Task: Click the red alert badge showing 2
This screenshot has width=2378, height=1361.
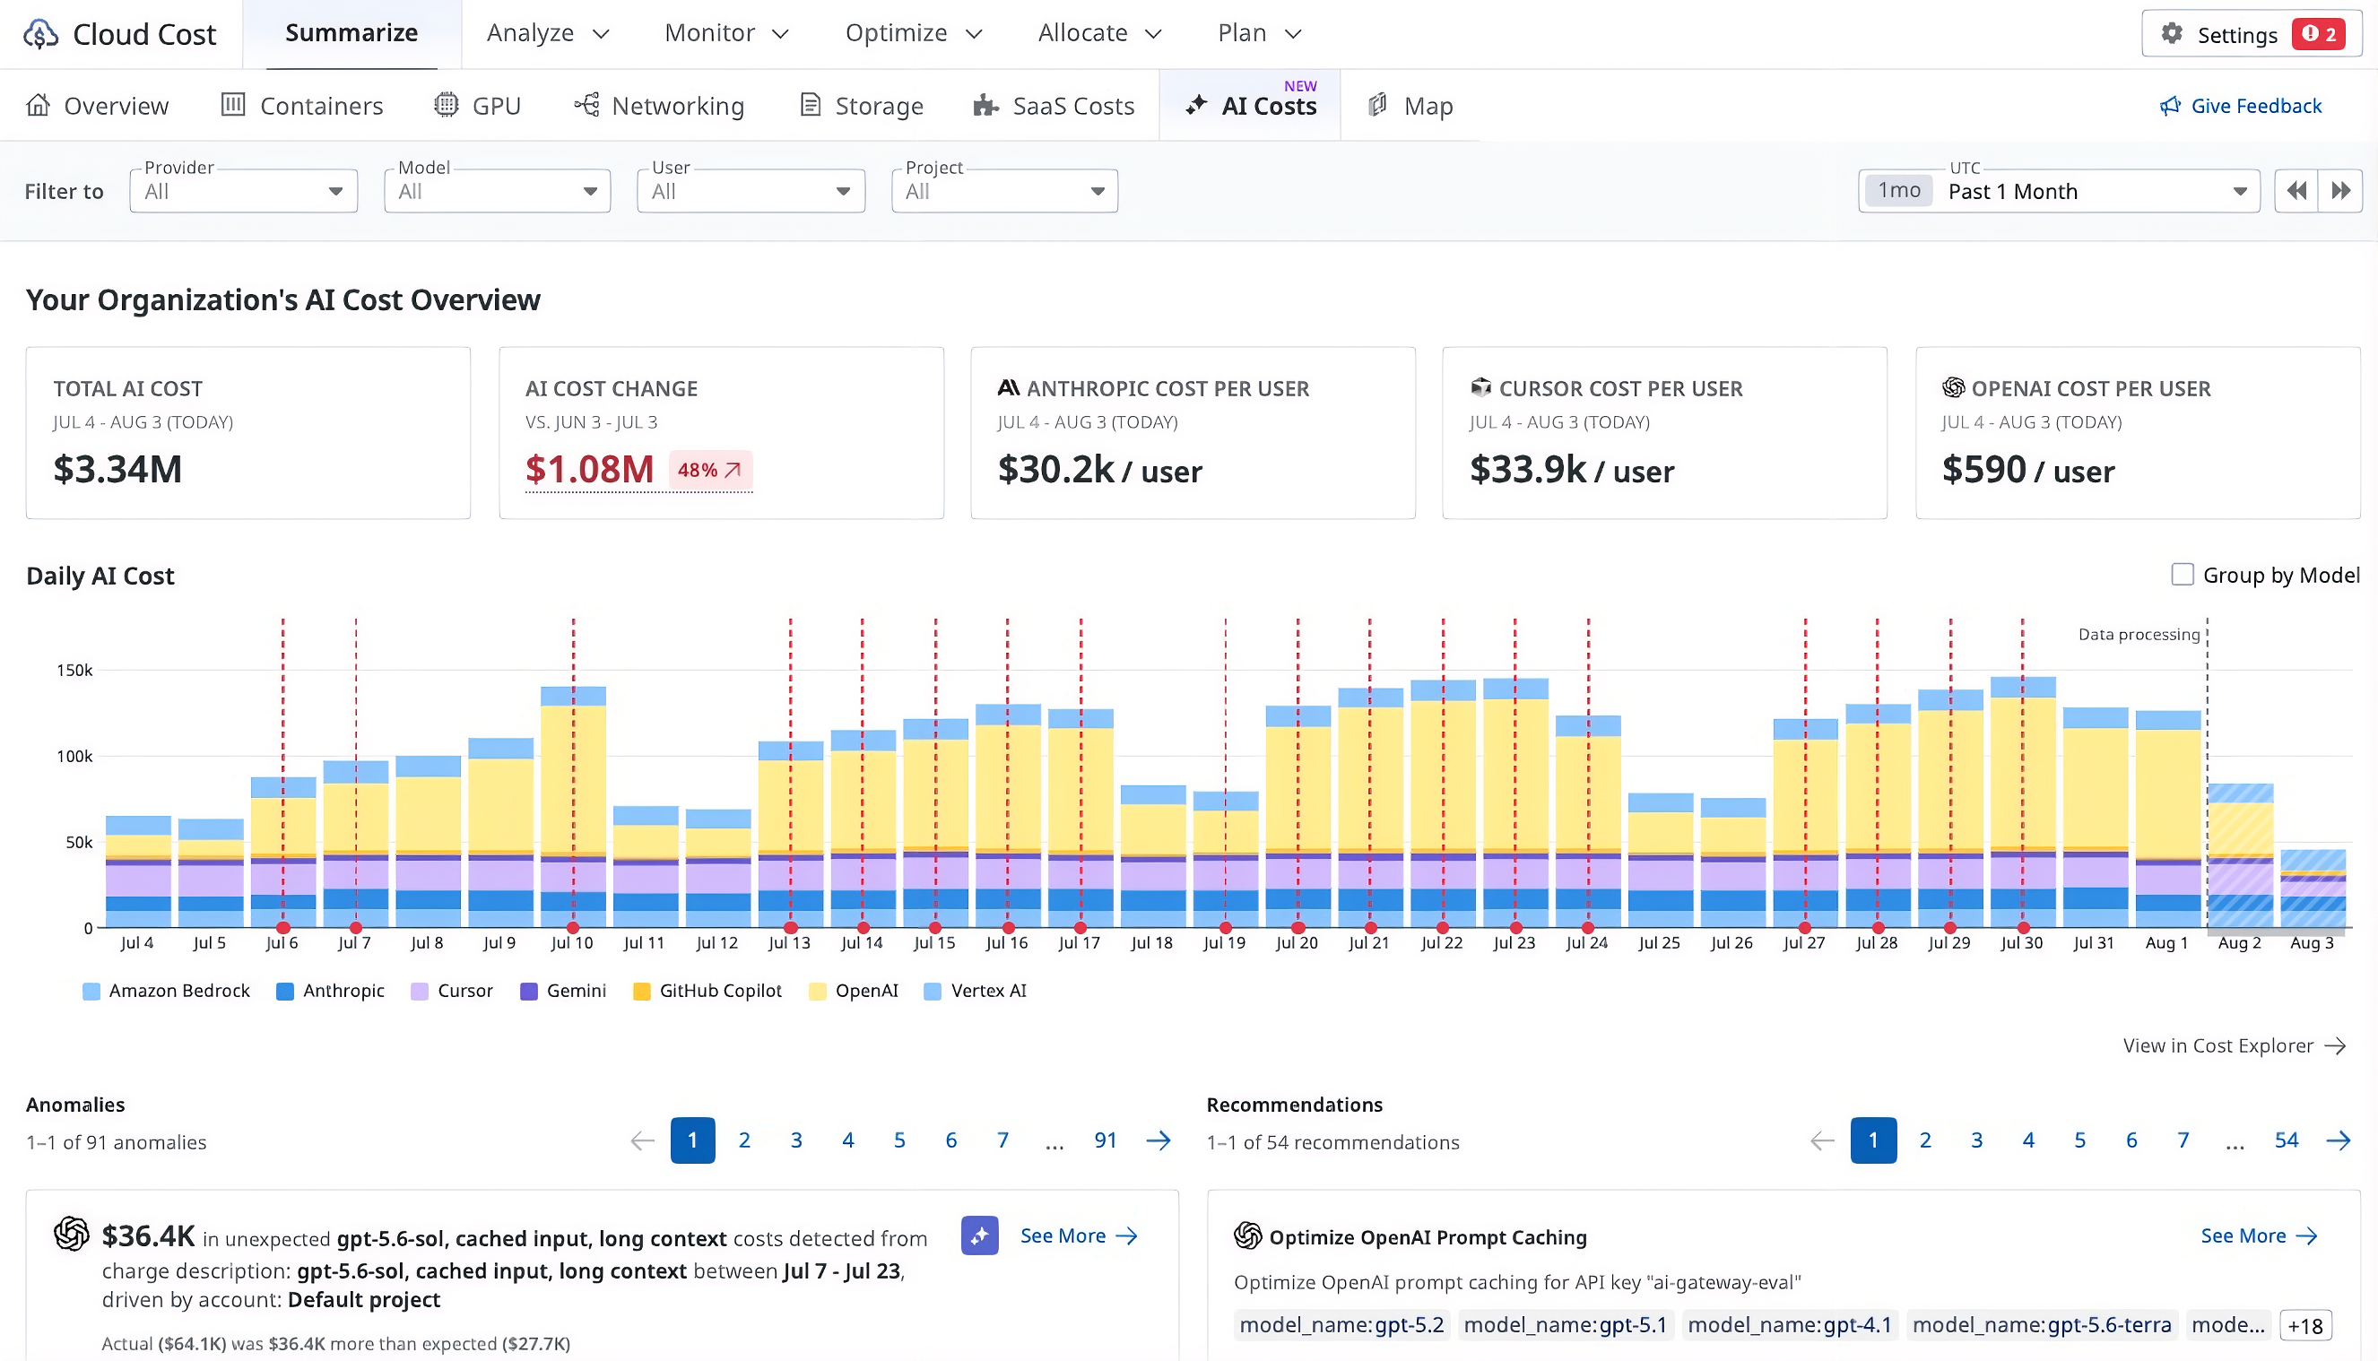Action: click(x=2319, y=34)
